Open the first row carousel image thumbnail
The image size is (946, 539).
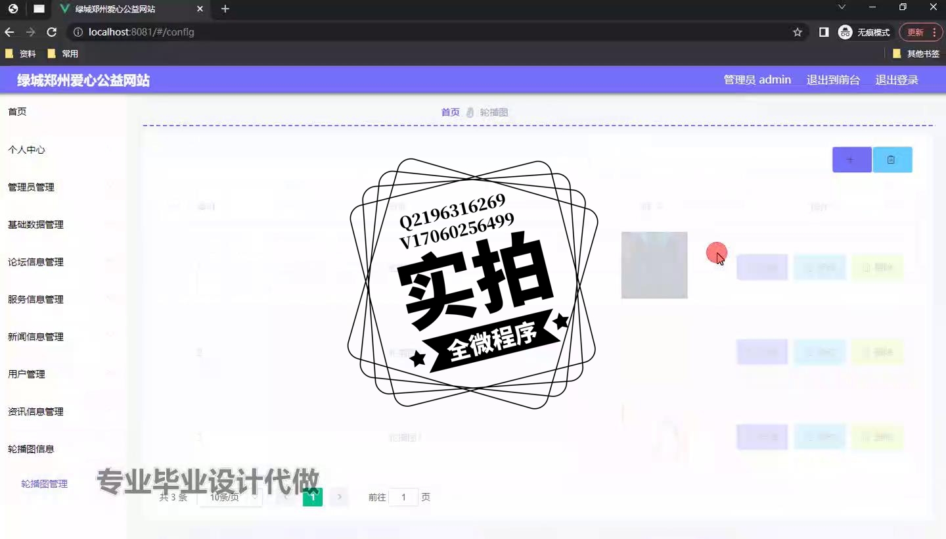pos(654,265)
